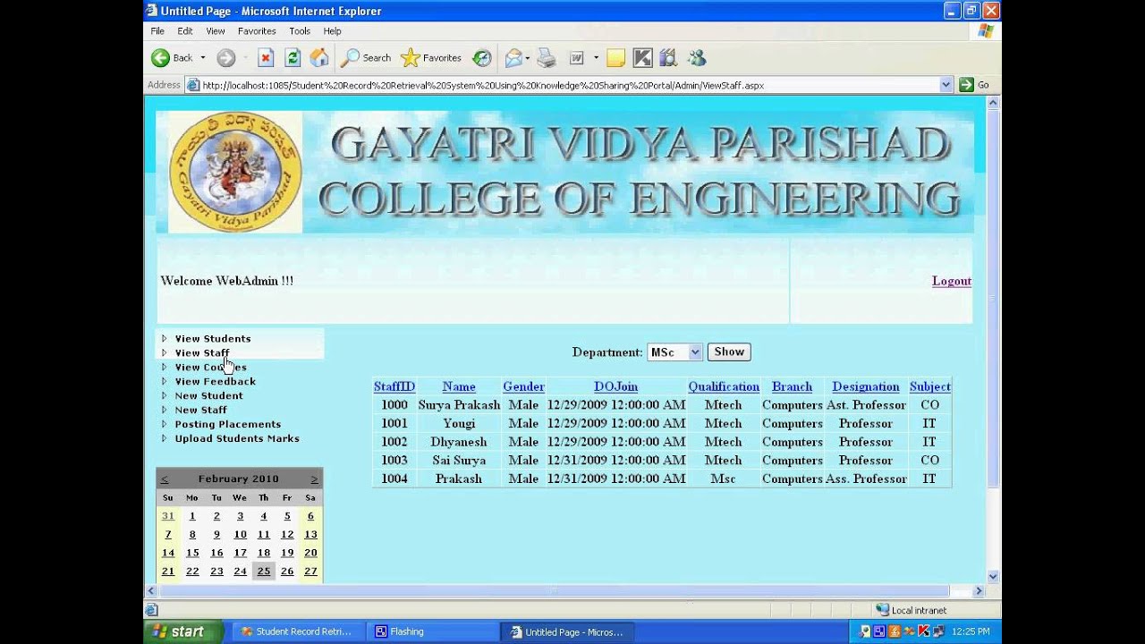Open New Student in the side menu
1145x644 pixels.
[x=208, y=395]
